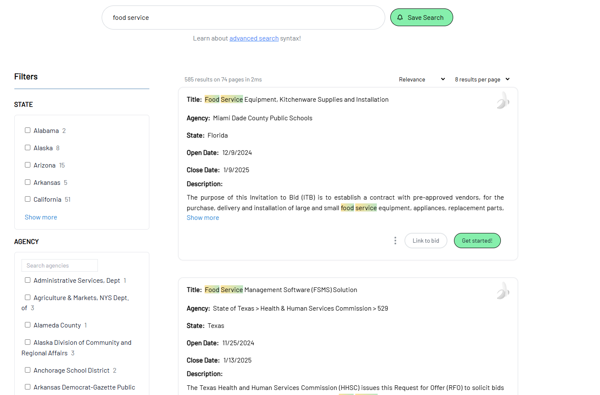Image resolution: width=600 pixels, height=395 pixels.
Task: Expand state list with Show more
Action: point(41,217)
